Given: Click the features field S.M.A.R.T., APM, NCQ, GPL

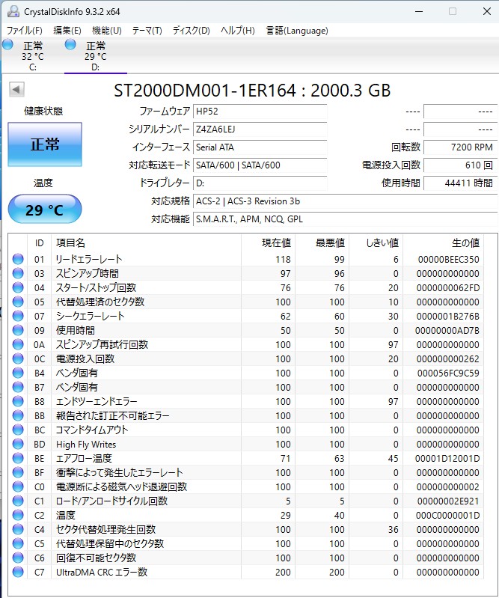Looking at the screenshot, I should pyautogui.click(x=346, y=219).
